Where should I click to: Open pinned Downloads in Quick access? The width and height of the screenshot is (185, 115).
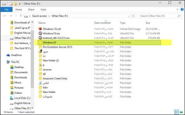tap(21, 22)
